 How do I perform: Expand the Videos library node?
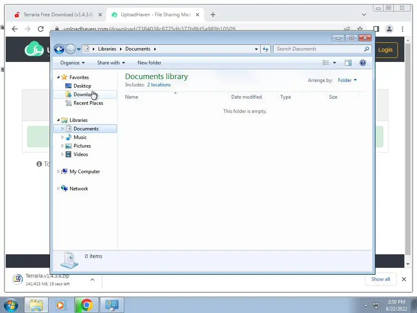(62, 154)
